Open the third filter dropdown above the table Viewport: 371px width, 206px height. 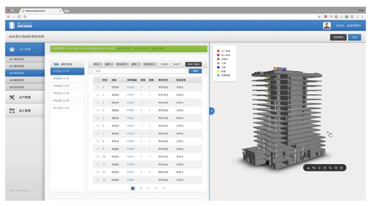[x=122, y=64]
